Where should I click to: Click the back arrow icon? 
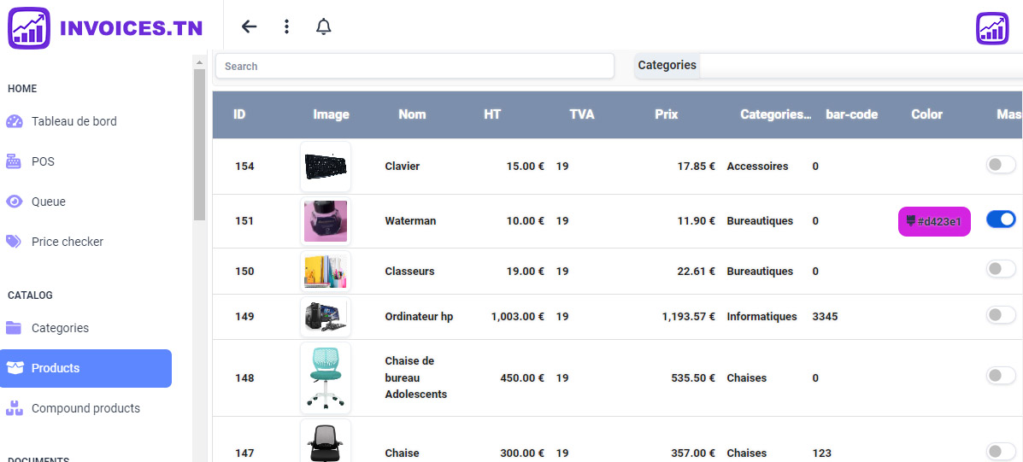249,26
